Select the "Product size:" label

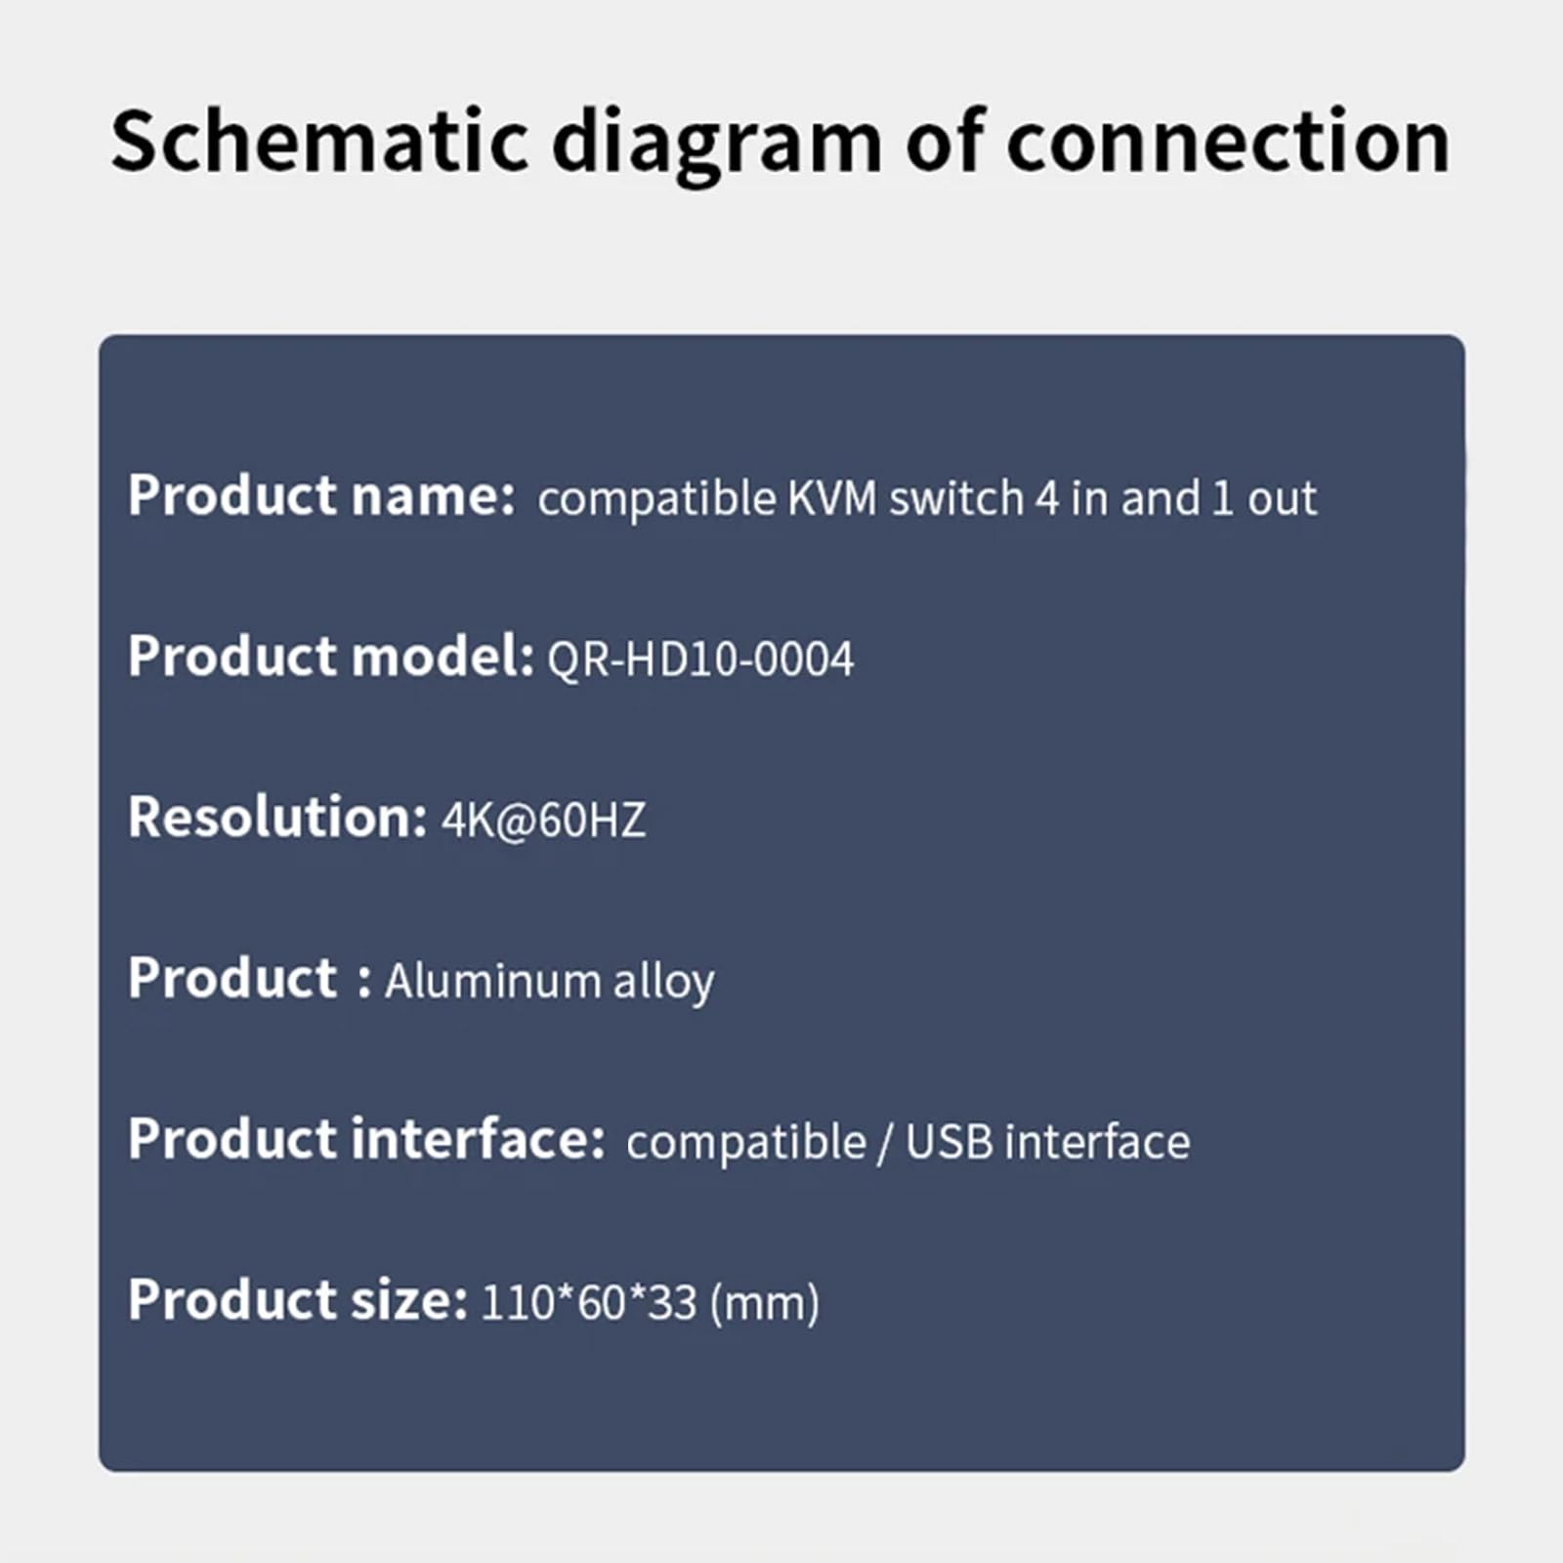pyautogui.click(x=299, y=1300)
